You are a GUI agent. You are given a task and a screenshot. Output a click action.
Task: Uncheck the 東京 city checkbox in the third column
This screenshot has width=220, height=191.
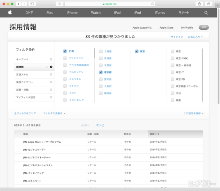click(137, 51)
